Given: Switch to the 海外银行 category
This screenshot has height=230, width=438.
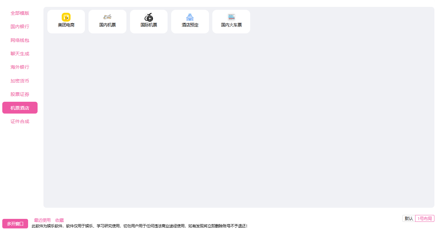Looking at the screenshot, I should (x=20, y=67).
